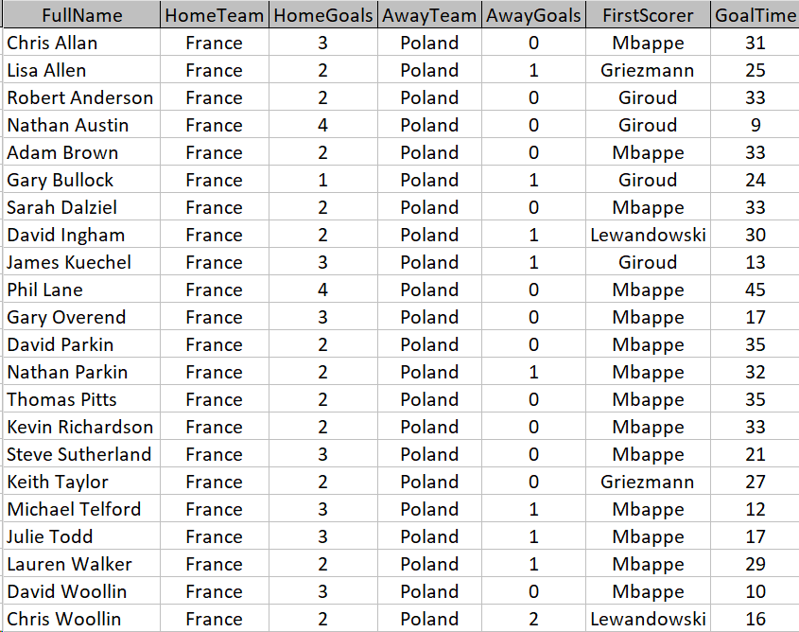Screen dimensions: 799x632
Task: Select Keith Taylor's Griezmann cell
Action: coord(648,482)
